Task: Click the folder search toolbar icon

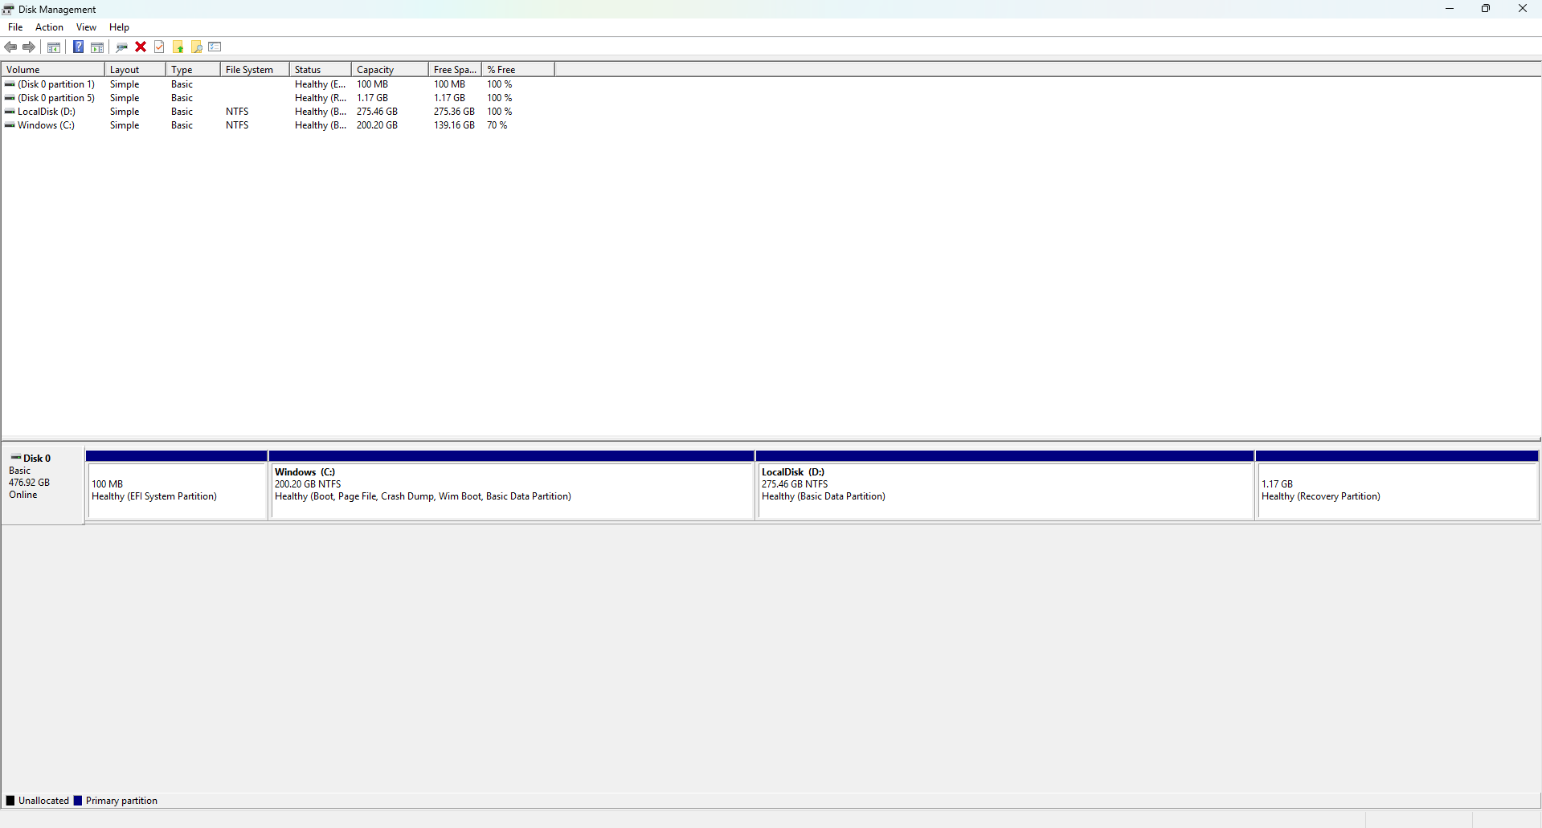Action: [197, 47]
